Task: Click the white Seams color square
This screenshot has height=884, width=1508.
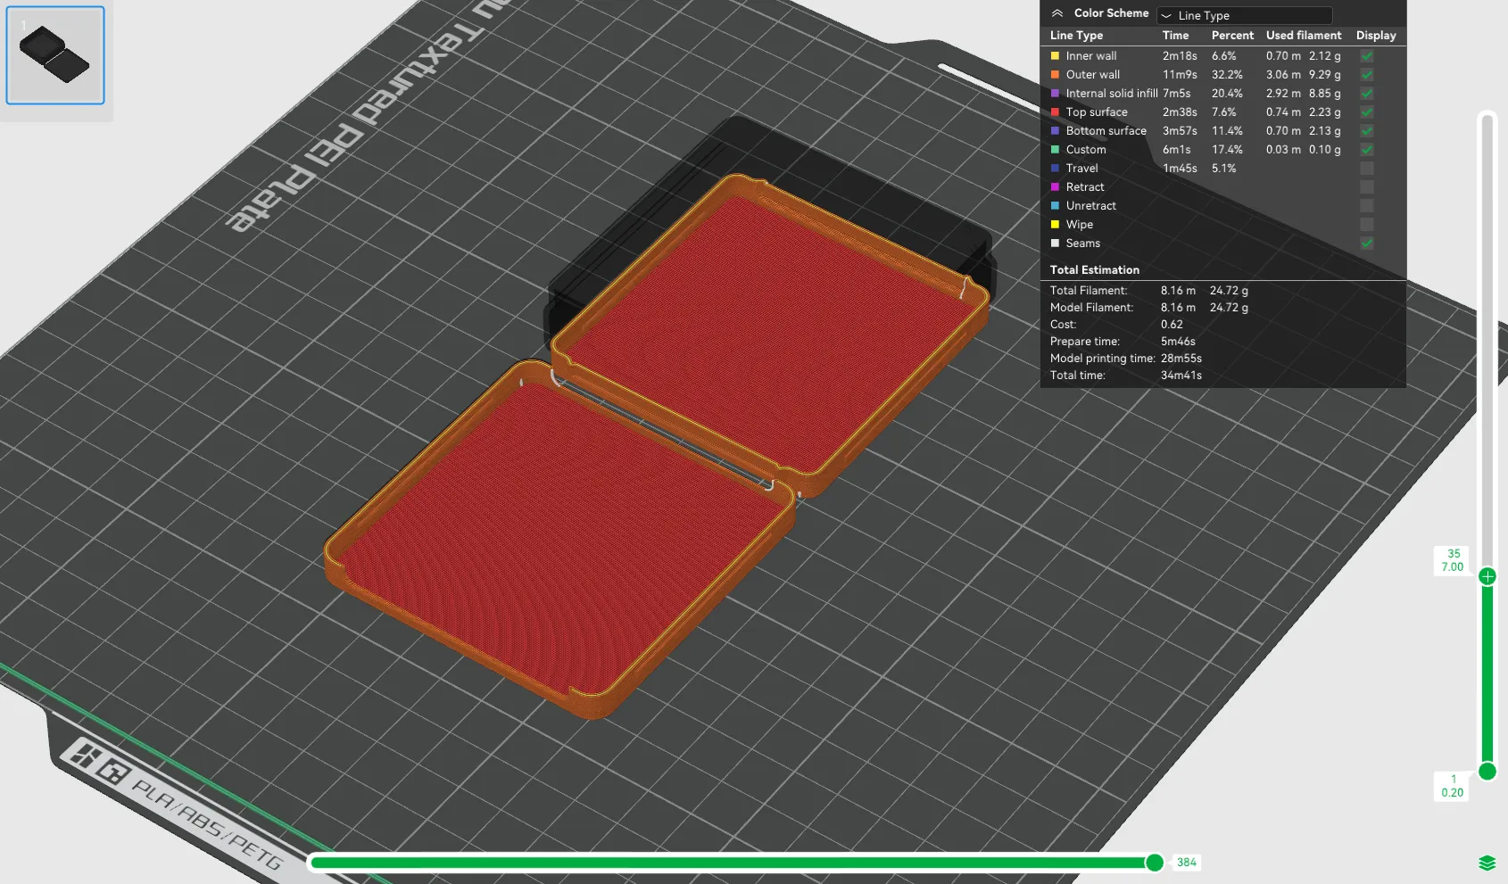Action: click(x=1056, y=244)
